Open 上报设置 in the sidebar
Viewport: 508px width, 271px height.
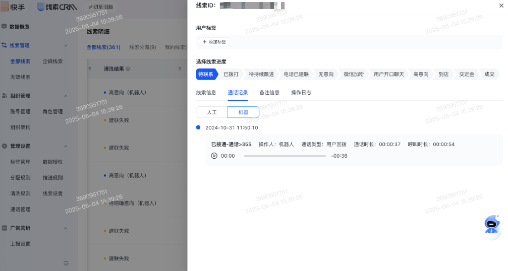20,244
